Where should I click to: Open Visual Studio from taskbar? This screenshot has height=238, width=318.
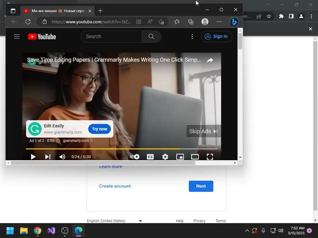[x=51, y=231]
